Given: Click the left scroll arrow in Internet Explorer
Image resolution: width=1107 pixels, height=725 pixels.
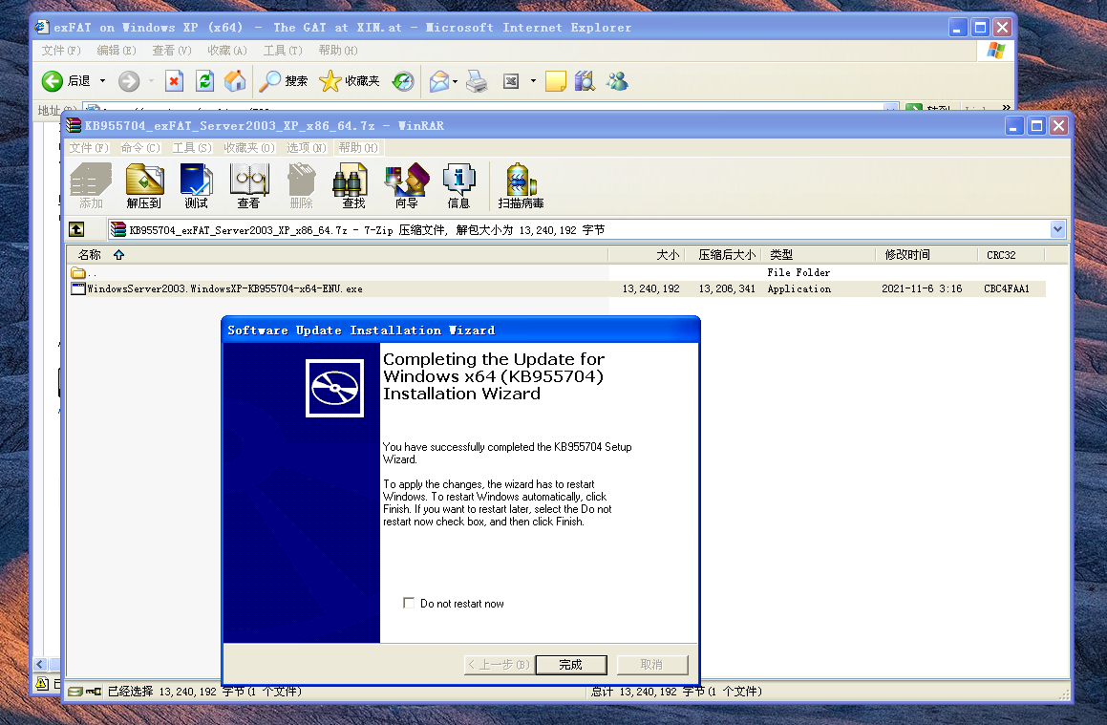Looking at the screenshot, I should tap(40, 664).
